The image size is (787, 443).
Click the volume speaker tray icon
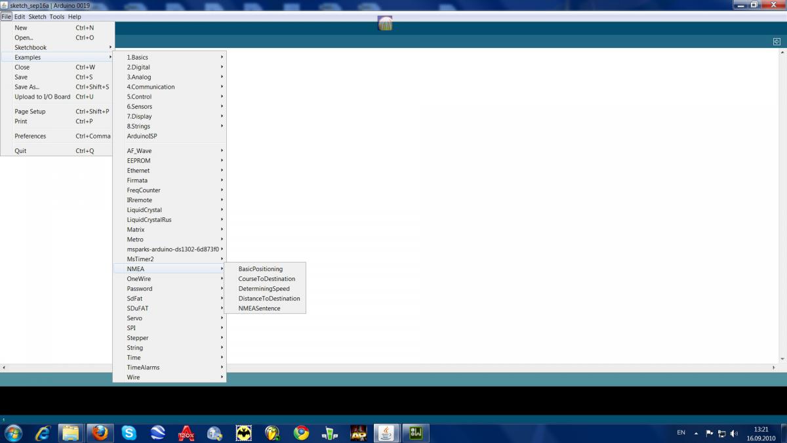tap(734, 433)
